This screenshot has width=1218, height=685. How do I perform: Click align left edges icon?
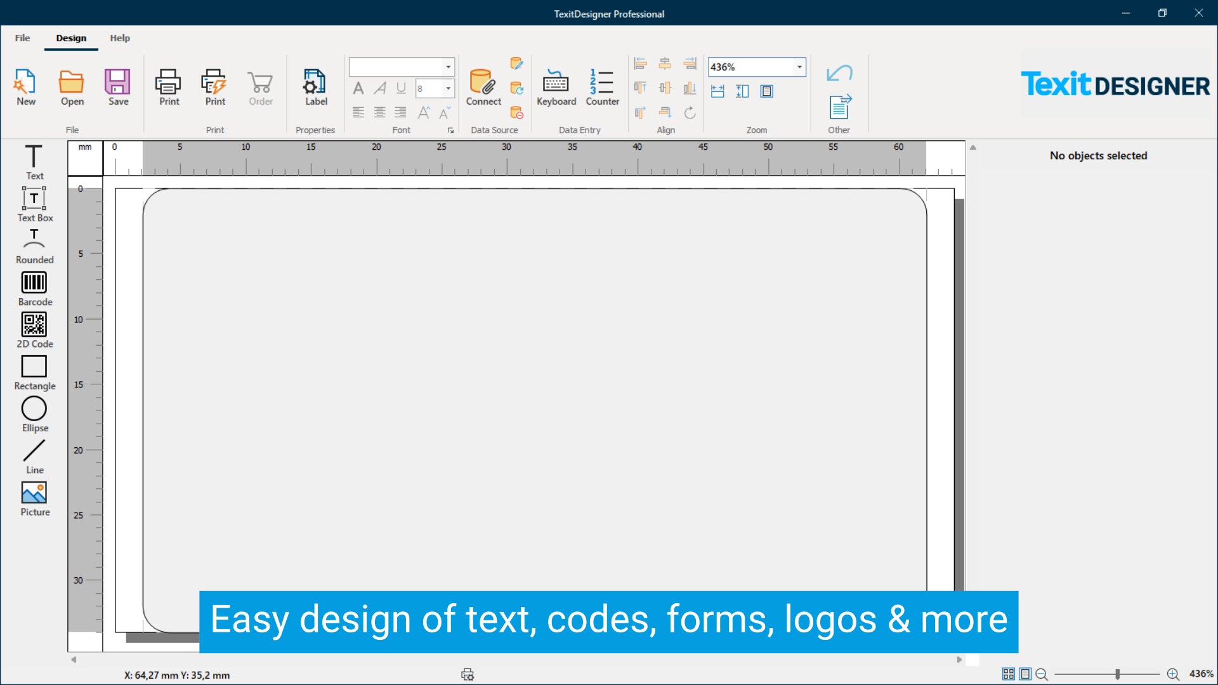(640, 63)
